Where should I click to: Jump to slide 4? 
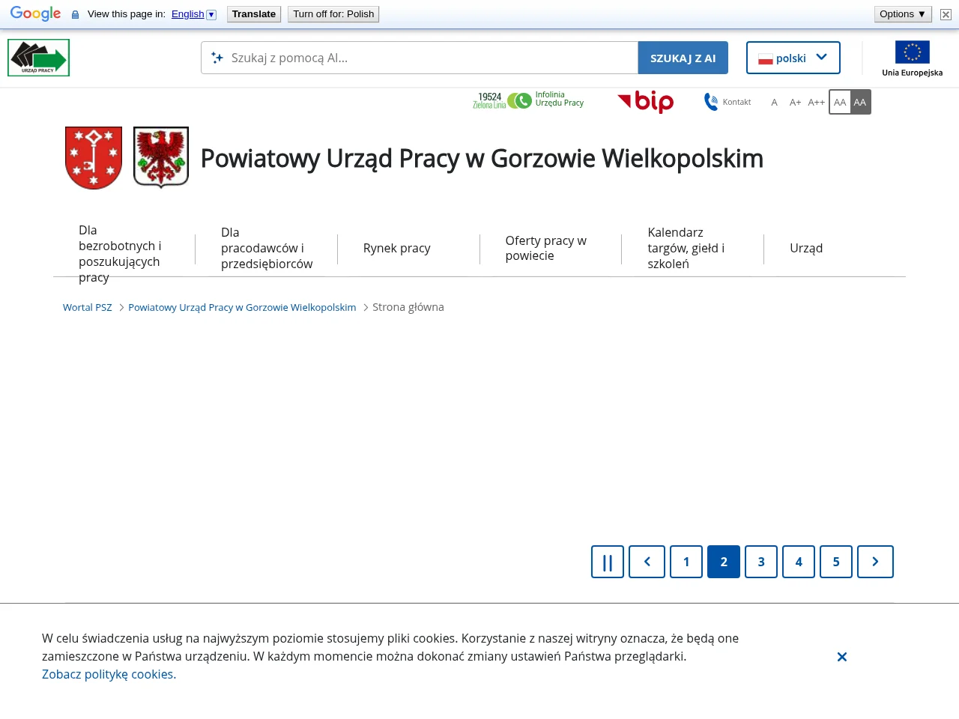[x=799, y=562]
